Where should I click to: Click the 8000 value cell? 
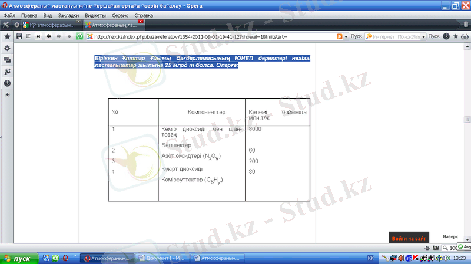coord(255,129)
